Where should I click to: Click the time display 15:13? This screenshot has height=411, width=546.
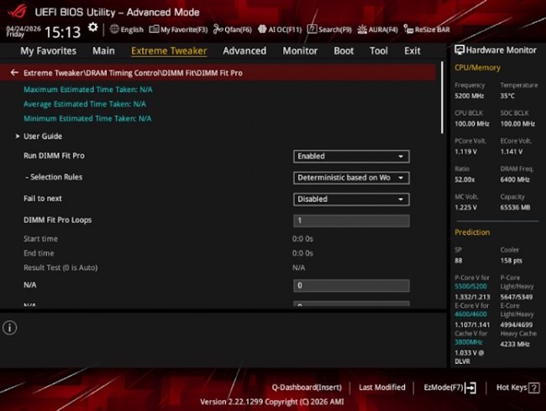63,33
